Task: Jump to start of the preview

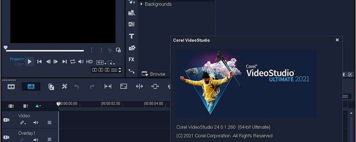Action: point(39,61)
